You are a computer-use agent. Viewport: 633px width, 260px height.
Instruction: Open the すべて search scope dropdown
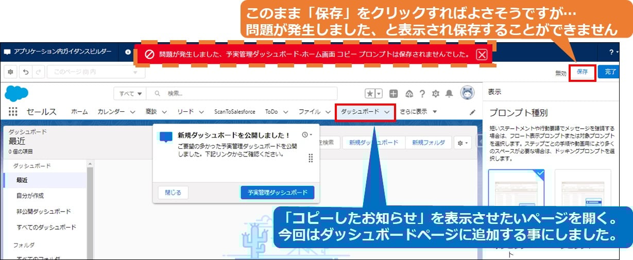[x=130, y=94]
